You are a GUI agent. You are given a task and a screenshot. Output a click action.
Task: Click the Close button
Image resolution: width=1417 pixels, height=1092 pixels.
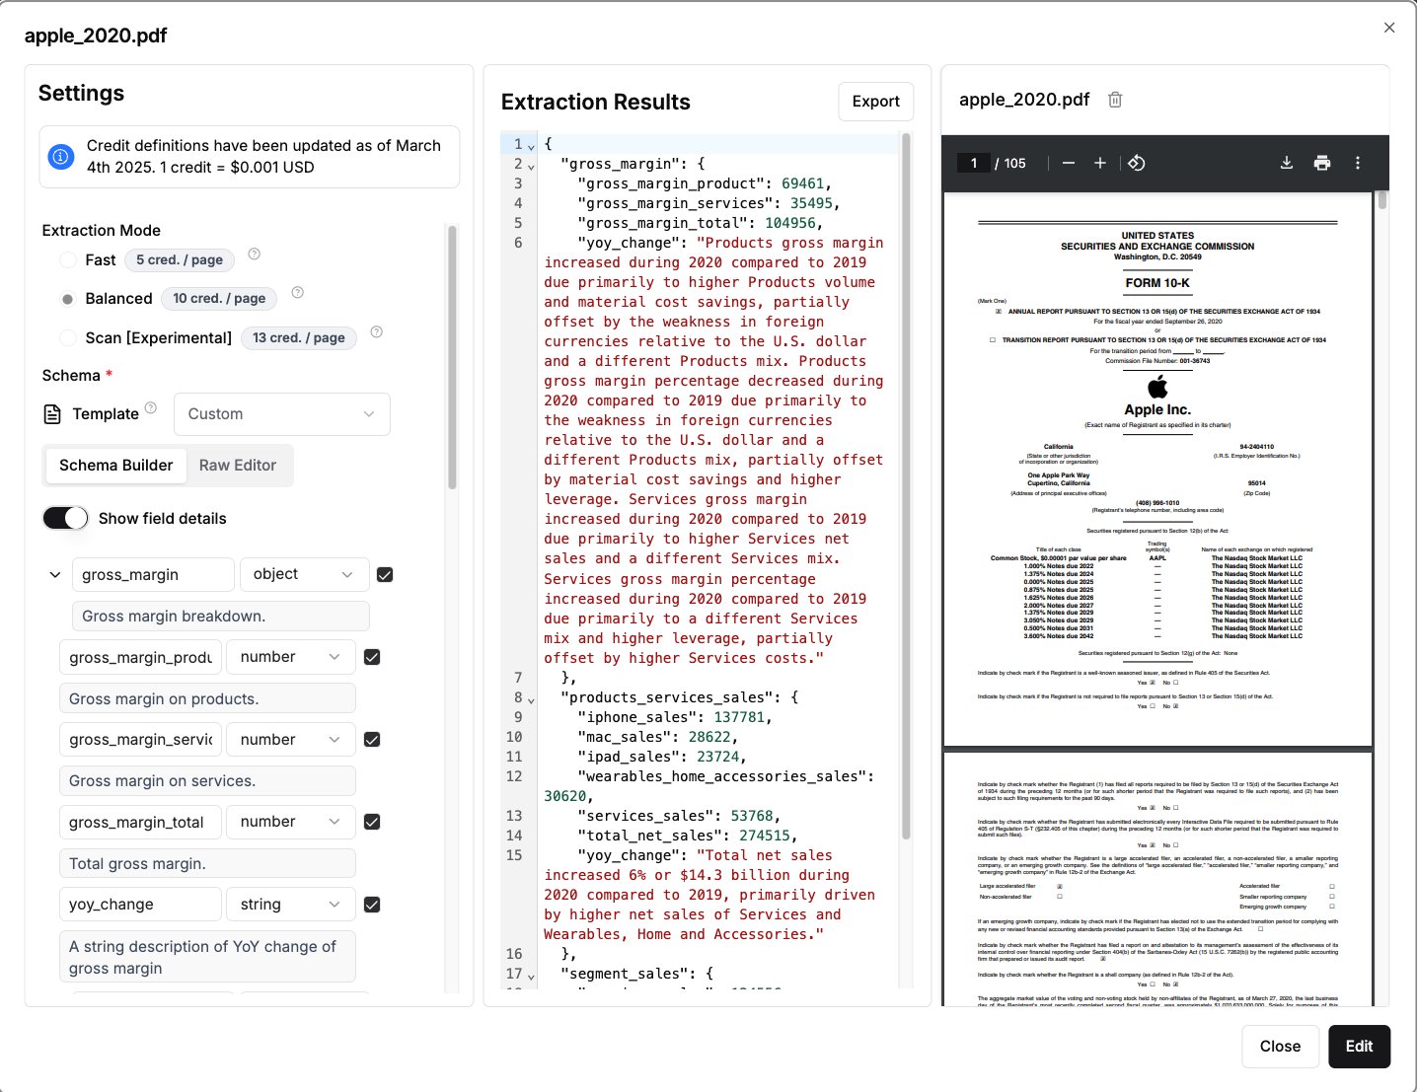pos(1280,1047)
